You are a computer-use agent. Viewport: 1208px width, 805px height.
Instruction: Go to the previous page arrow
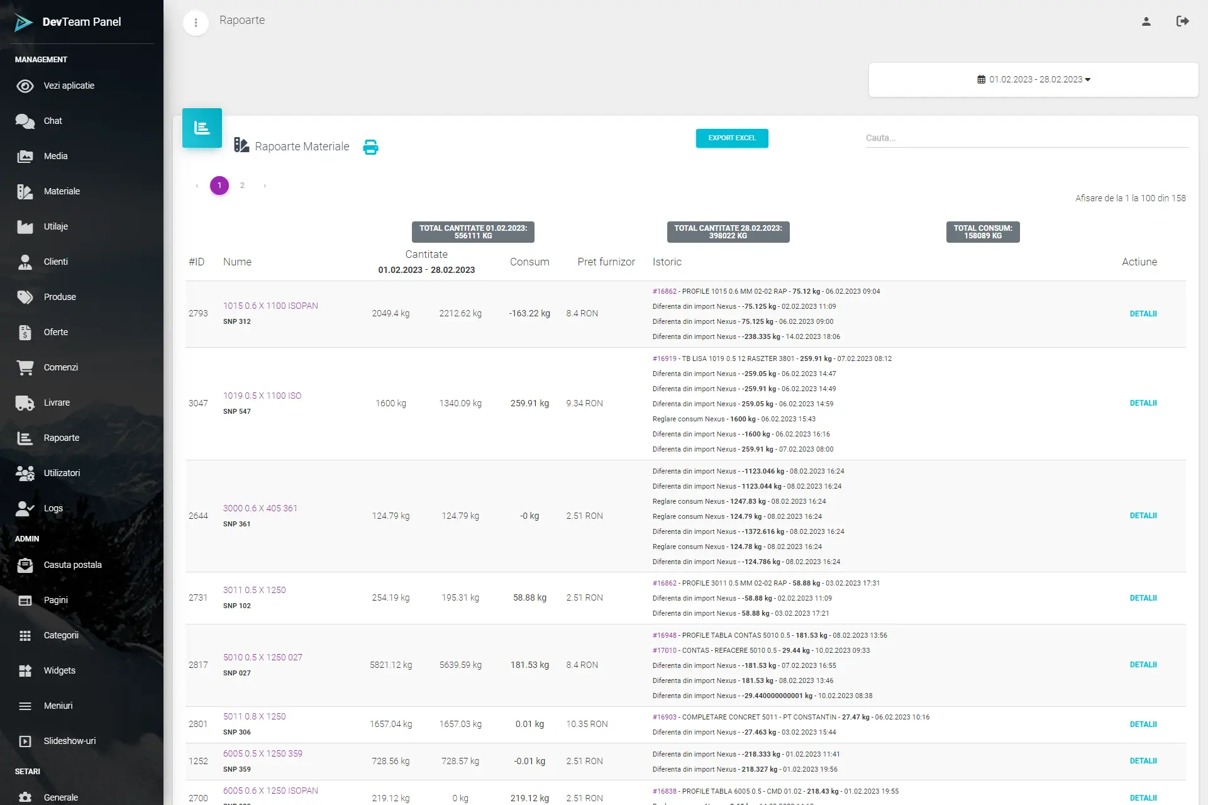[x=197, y=186]
